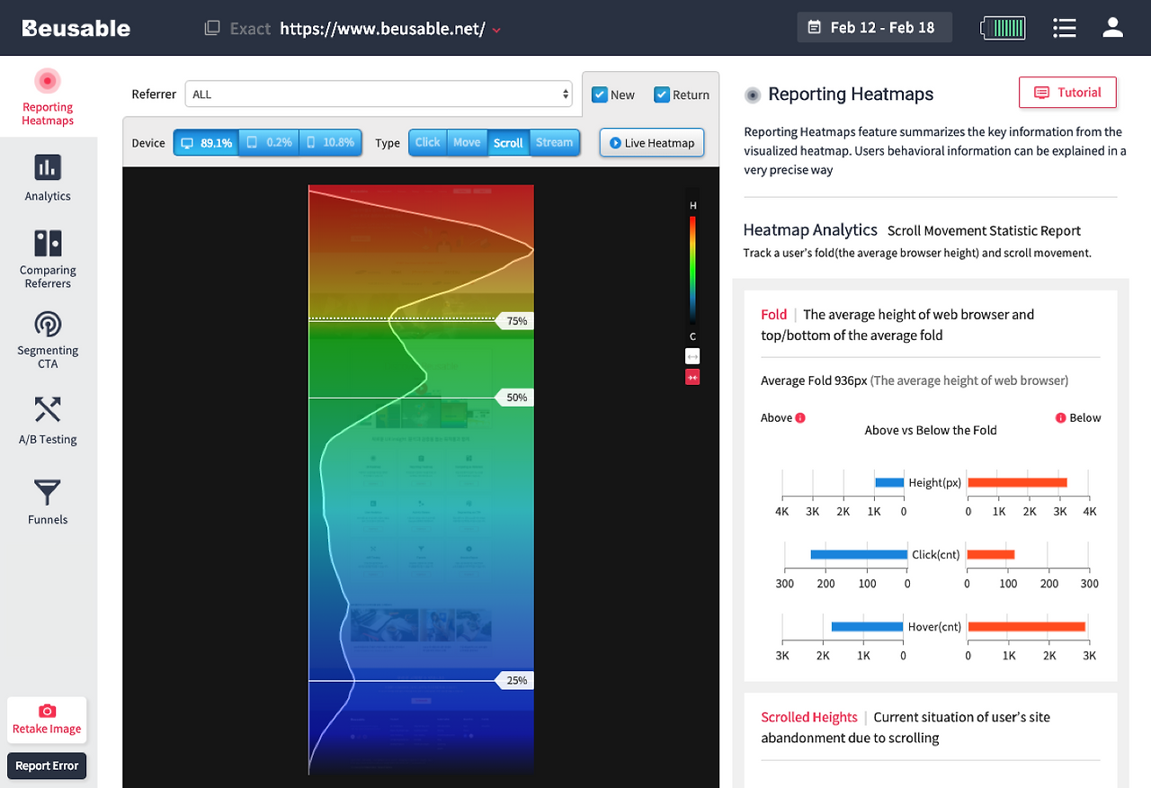
Task: Open the Analytics sidebar section
Action: pyautogui.click(x=48, y=177)
